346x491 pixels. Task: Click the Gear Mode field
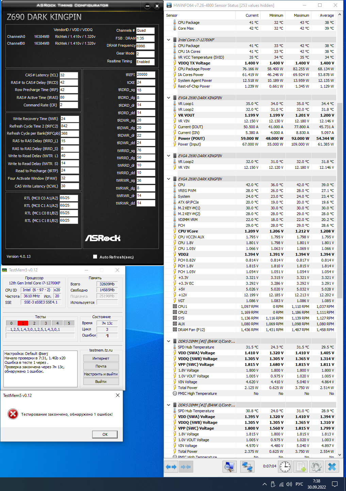click(145, 54)
